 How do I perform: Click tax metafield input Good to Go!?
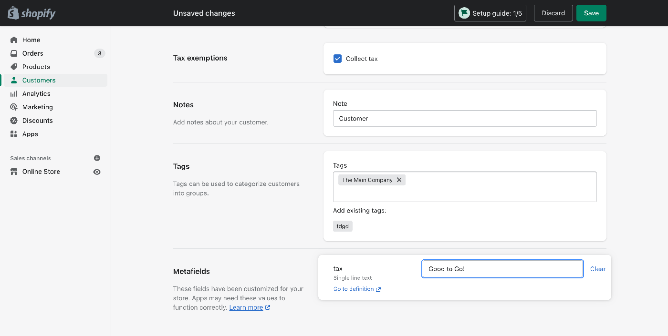point(502,269)
